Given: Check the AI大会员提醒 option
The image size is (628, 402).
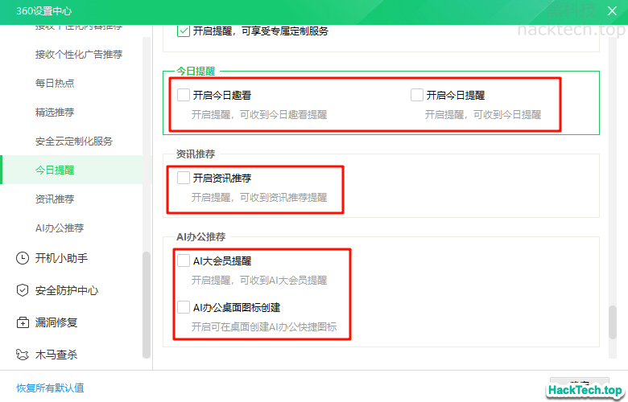Looking at the screenshot, I should 184,260.
